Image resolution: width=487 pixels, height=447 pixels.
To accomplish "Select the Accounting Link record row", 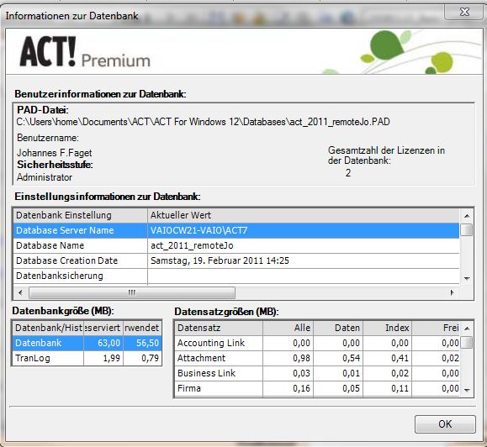I will (x=317, y=343).
